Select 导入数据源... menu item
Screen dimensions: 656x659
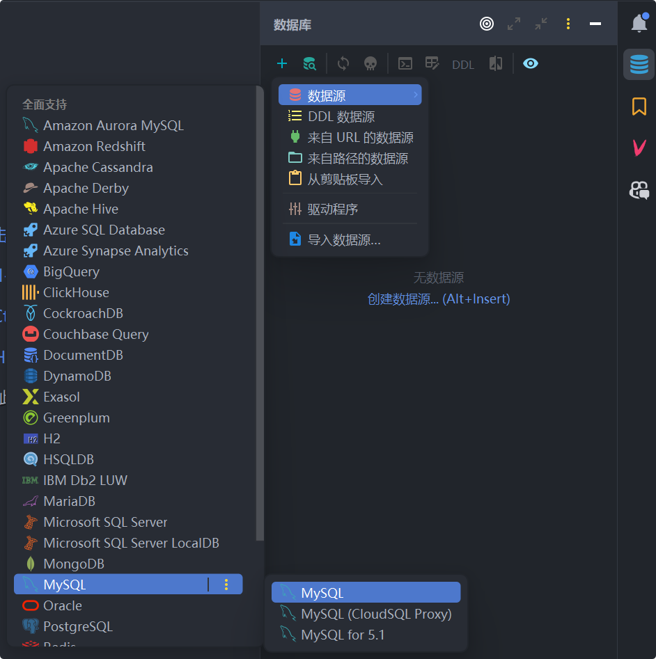[350, 239]
